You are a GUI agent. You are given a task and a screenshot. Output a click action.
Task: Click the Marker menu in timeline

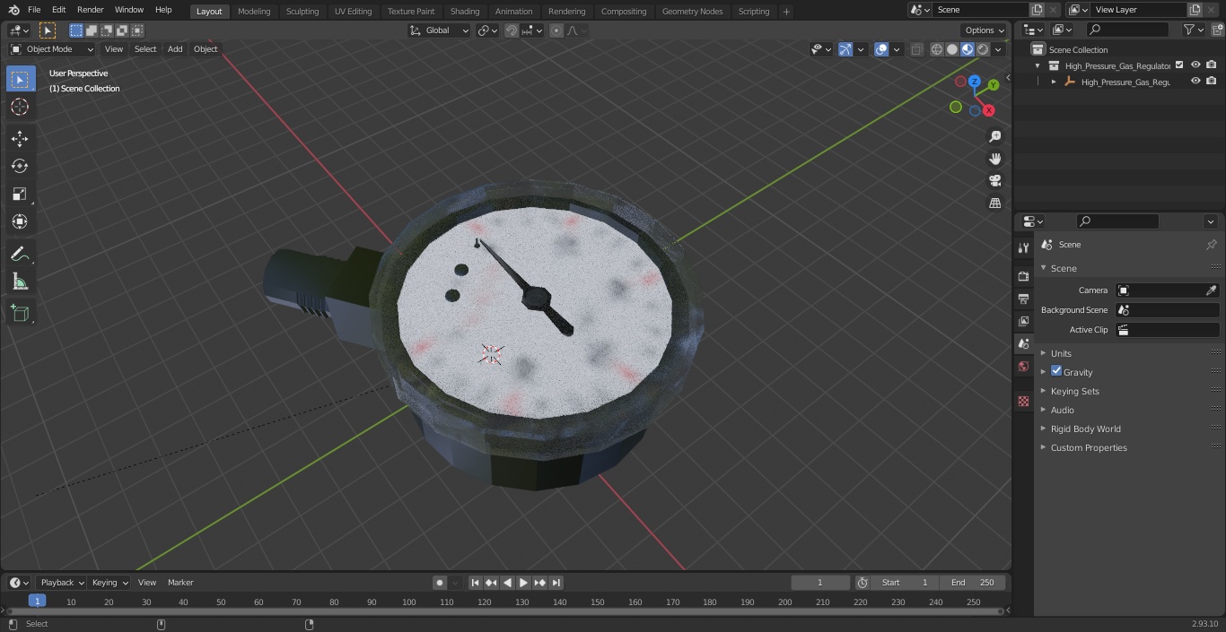click(x=180, y=583)
